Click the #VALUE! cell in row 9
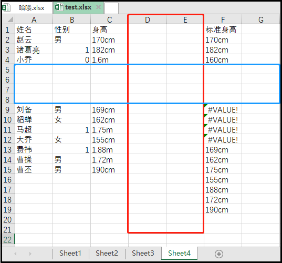This screenshot has width=282, height=263. [x=223, y=109]
